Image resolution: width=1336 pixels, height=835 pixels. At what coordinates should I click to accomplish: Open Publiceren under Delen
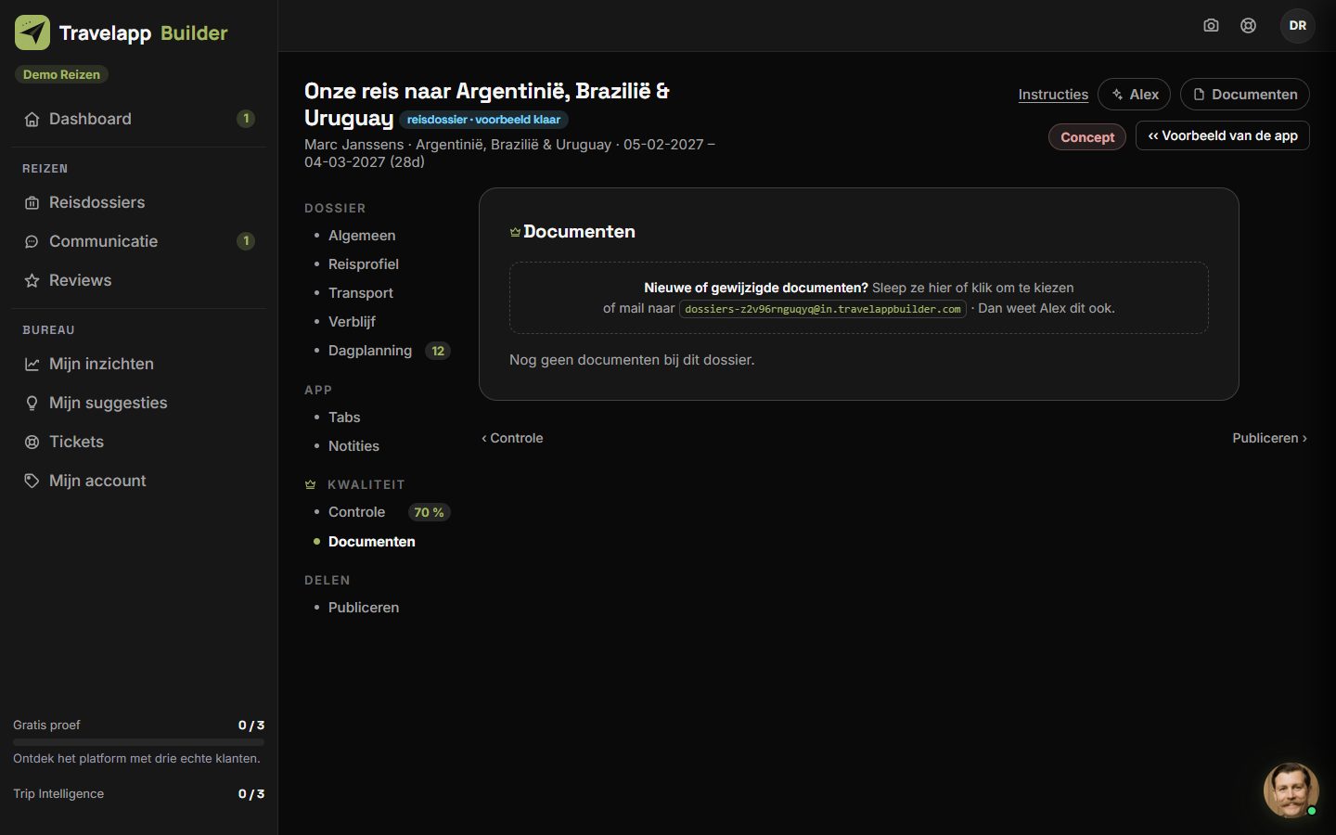tap(364, 608)
